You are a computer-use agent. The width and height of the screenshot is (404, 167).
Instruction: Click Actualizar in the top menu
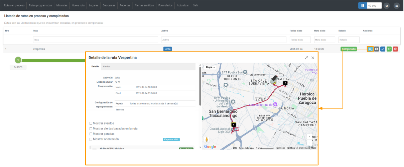click(183, 6)
